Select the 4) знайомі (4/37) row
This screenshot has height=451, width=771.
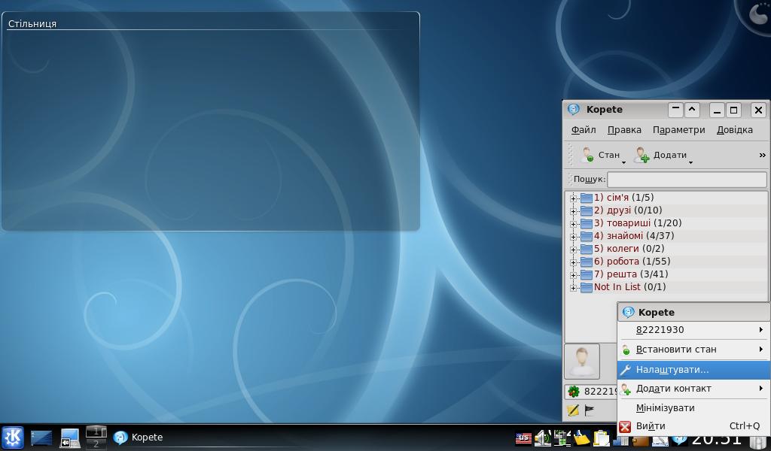click(666, 235)
